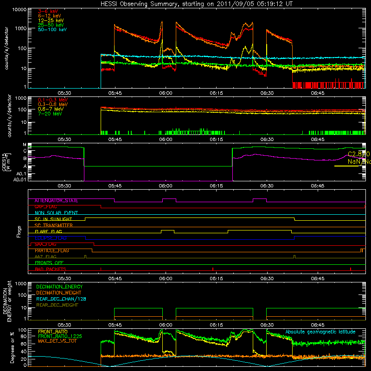Select the GAP_FLAG label

coord(45,207)
